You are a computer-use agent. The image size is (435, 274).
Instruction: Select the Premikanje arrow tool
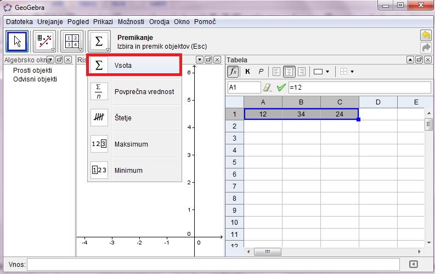tap(17, 42)
